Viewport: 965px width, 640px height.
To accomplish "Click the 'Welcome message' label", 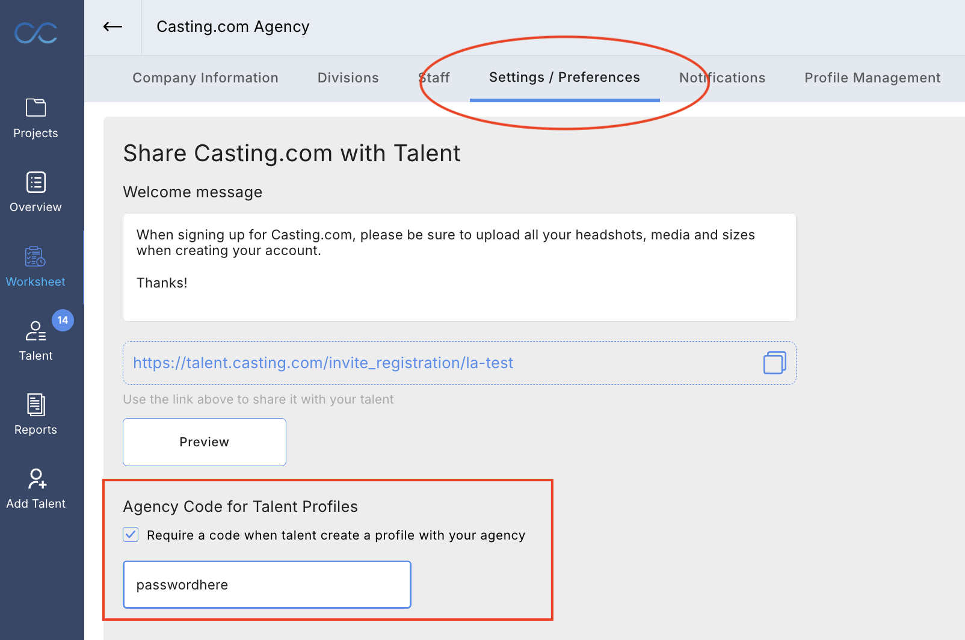I will click(x=193, y=192).
